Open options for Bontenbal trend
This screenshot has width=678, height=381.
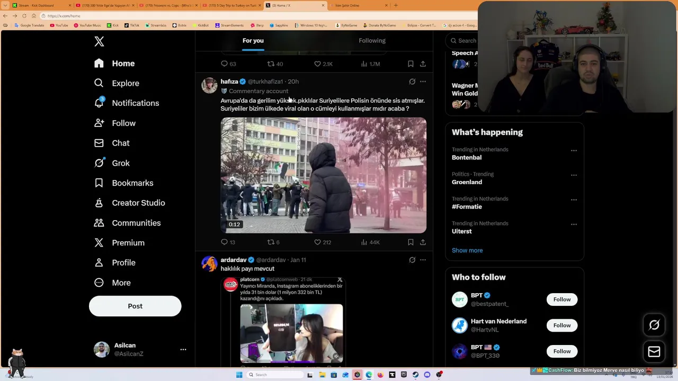574,151
